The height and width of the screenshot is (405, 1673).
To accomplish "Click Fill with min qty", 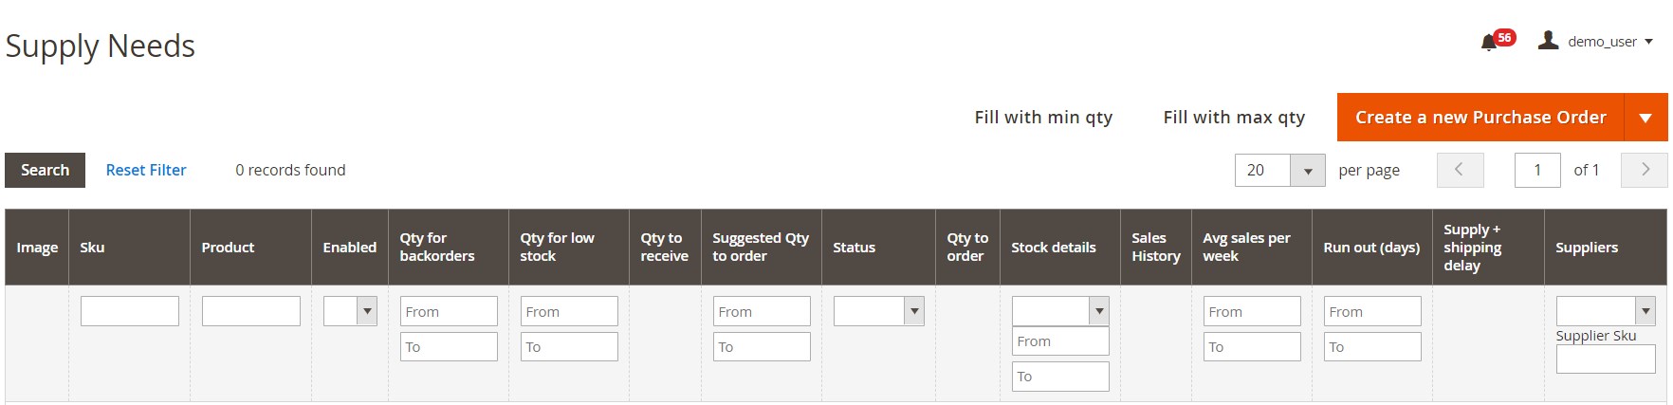I will point(1043,118).
